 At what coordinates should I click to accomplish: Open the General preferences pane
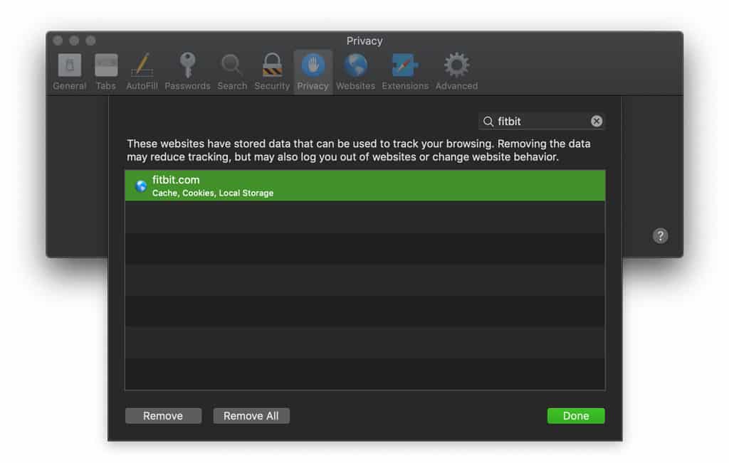click(69, 72)
